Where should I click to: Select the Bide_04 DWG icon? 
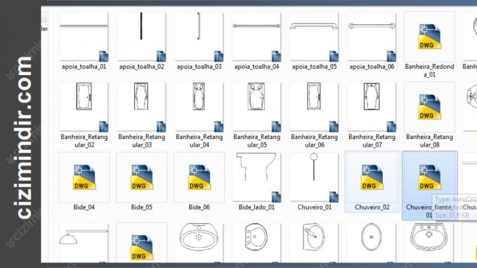click(84, 177)
